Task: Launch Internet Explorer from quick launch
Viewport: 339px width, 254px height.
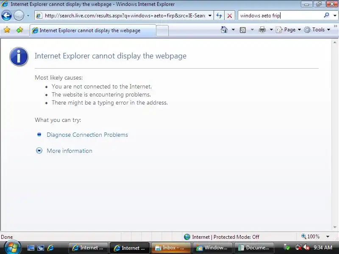Action: click(50, 248)
